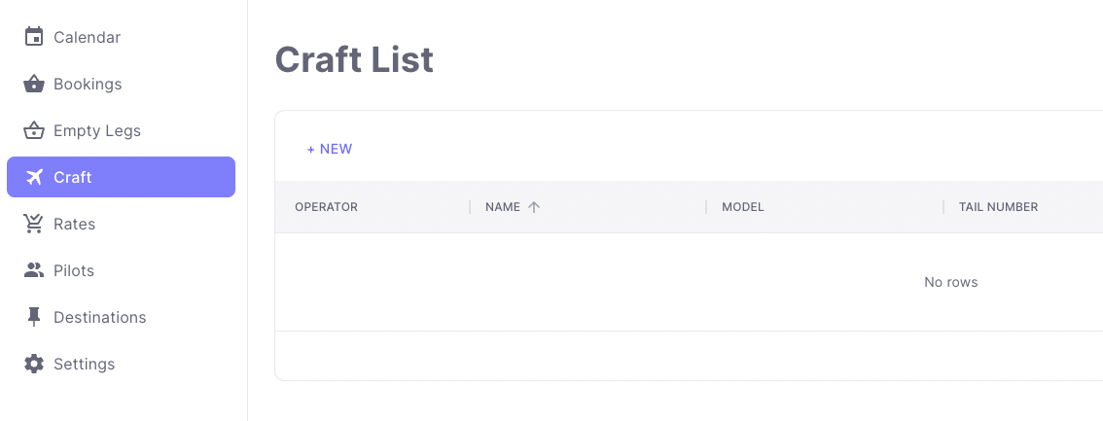Open the Calendar menu item
This screenshot has height=421, width=1103.
click(x=87, y=37)
